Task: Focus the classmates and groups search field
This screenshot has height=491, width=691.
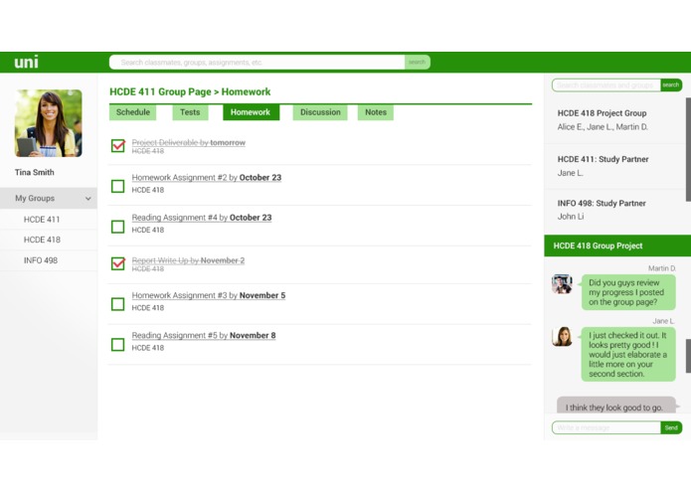Action: (605, 85)
